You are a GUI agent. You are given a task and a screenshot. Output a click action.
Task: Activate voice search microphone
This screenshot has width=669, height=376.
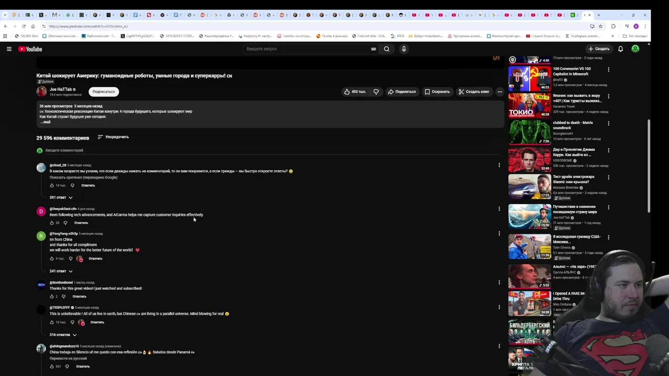(403, 49)
